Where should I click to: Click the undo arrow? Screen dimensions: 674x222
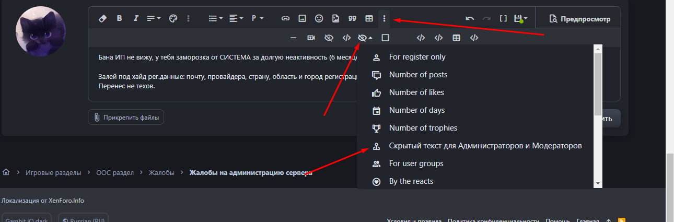470,18
